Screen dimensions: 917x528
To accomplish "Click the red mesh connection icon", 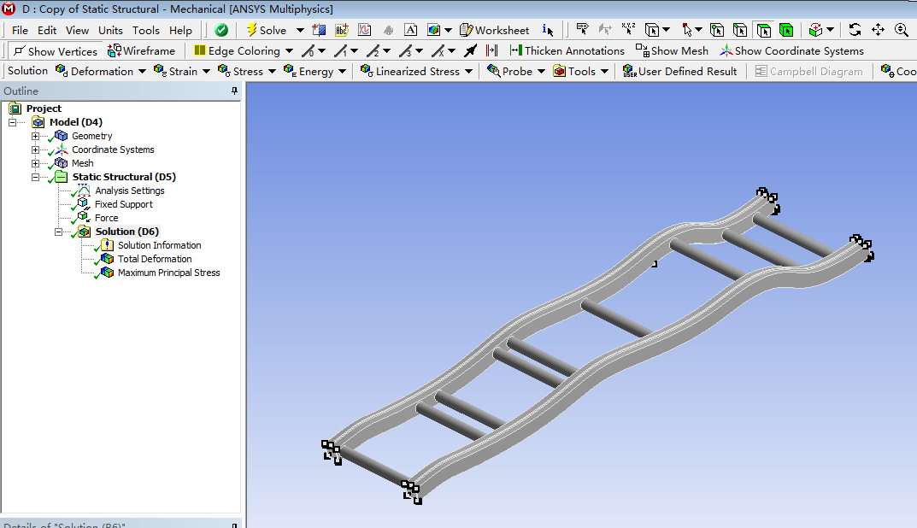I will click(492, 51).
